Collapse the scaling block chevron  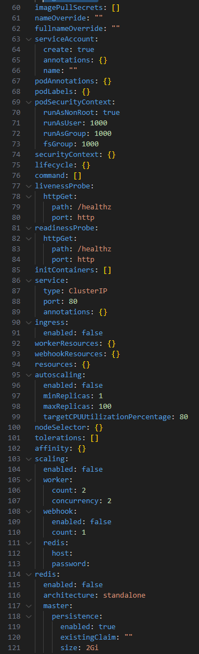(28, 458)
